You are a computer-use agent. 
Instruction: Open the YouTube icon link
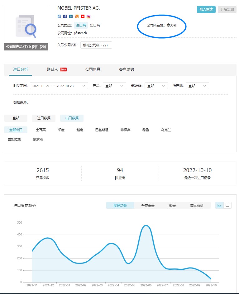(x=83, y=17)
